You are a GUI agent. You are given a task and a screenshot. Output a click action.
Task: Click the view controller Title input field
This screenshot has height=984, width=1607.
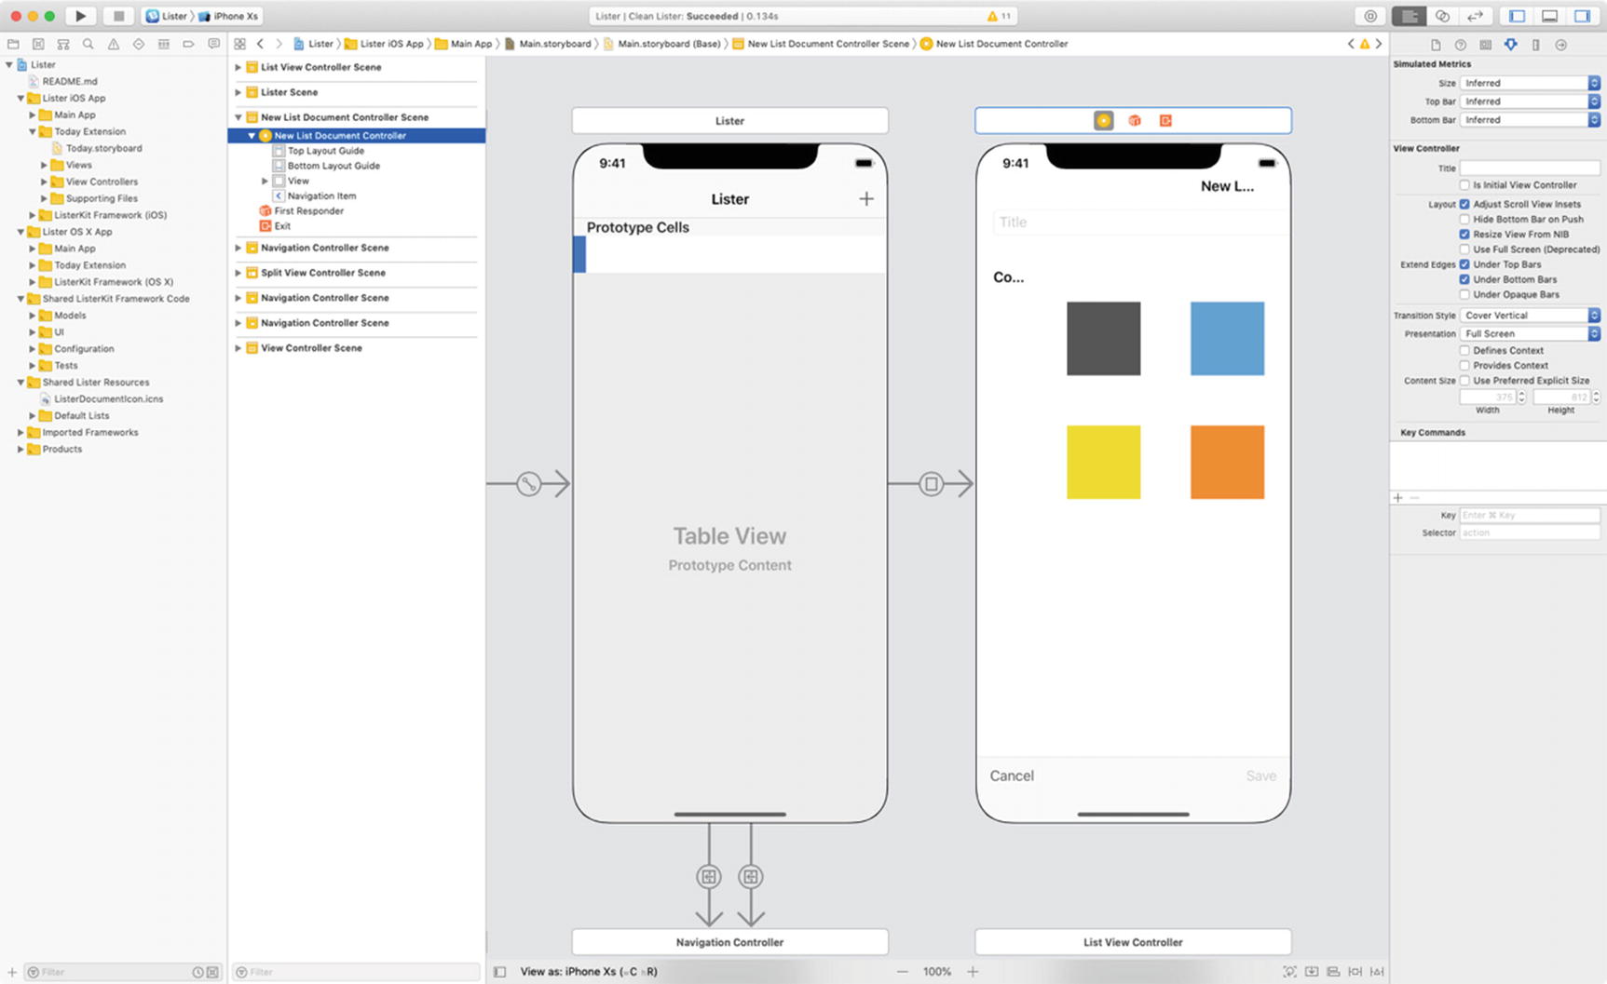(1530, 168)
